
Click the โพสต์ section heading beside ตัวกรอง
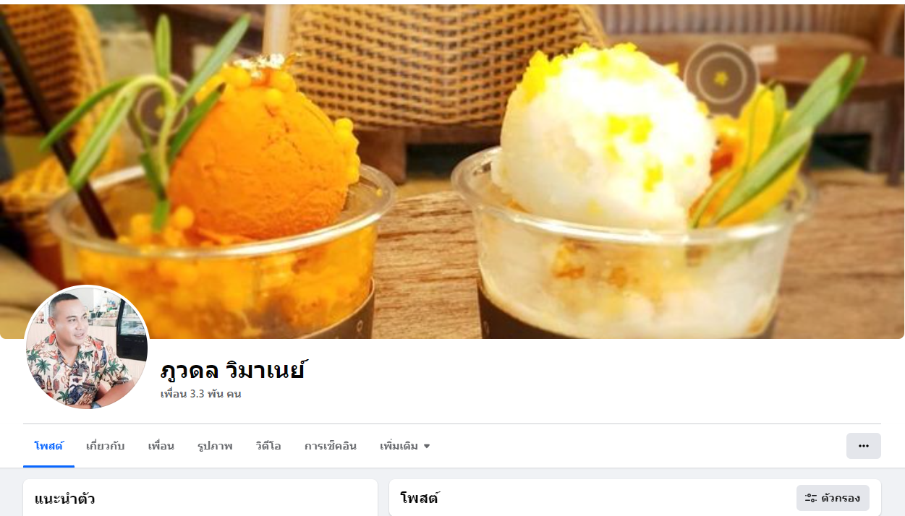(420, 499)
